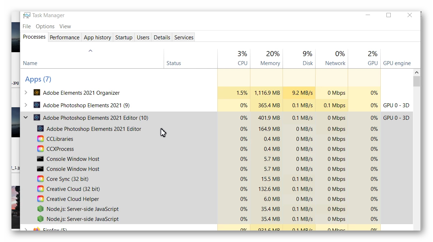
Task: Click the Creative Cloud Helper icon
Action: (40, 199)
